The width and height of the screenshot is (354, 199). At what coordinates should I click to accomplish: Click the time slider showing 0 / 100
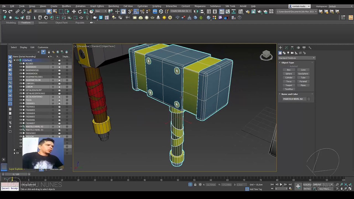[16, 174]
